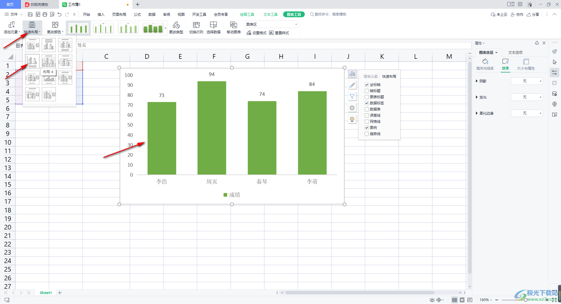561x304 pixels.
Task: Click Set format (设置格式)
Action: click(257, 33)
